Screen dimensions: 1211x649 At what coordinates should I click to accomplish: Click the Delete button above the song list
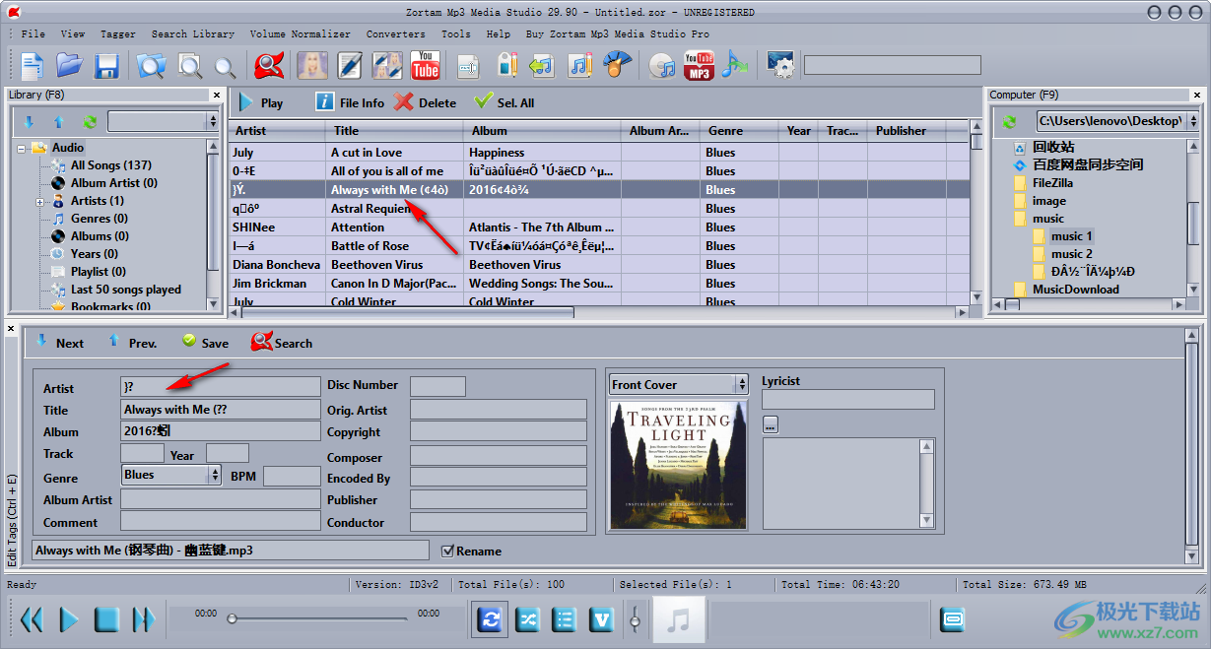(426, 102)
